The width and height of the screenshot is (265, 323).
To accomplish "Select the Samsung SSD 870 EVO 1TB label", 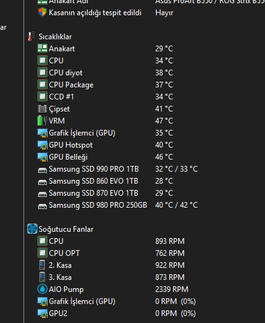I will click(94, 193).
